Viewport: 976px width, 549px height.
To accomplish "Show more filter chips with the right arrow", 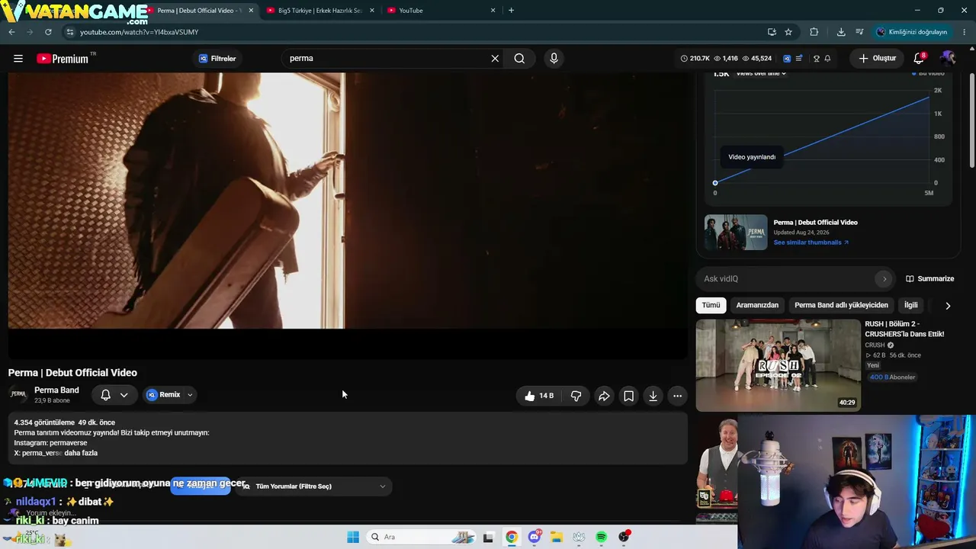I will click(948, 306).
